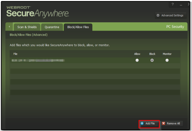Image resolution: width=192 pixels, height=131 pixels.
Task: Click the Allow column header
Action: (x=137, y=54)
